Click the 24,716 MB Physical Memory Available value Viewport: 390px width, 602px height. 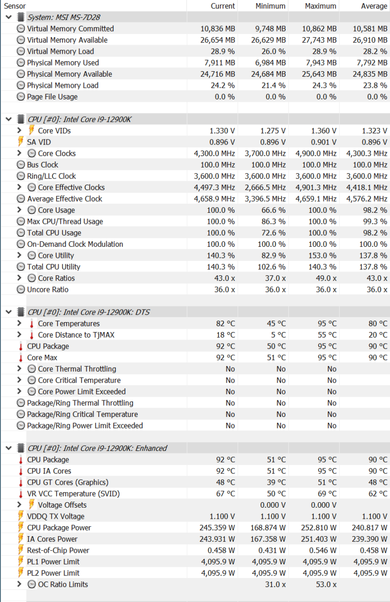tap(218, 74)
